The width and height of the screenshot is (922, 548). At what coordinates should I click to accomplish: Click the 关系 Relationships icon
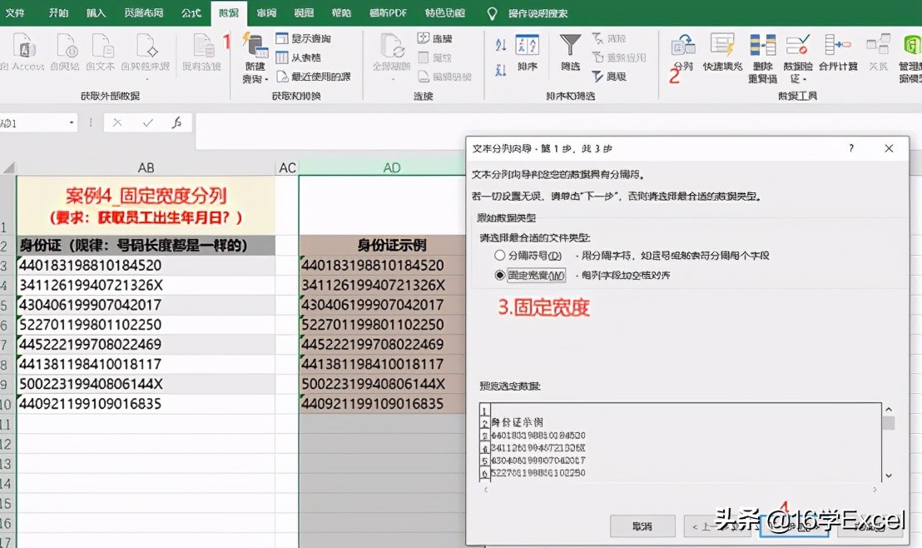tap(878, 45)
